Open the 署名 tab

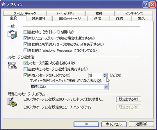pyautogui.click(x=141, y=19)
